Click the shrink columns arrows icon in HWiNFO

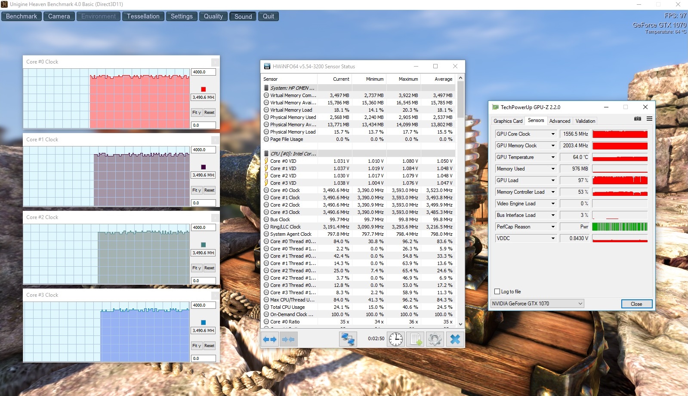[x=288, y=339]
